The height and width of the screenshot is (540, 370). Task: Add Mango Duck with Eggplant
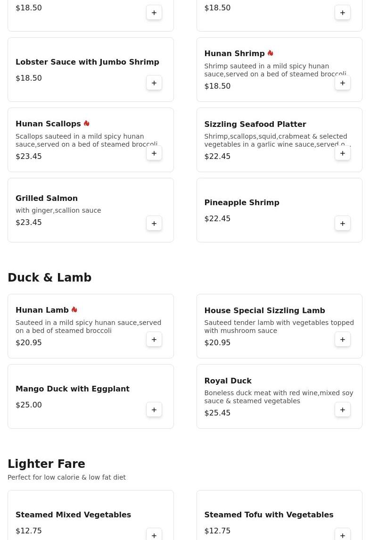[x=154, y=410]
